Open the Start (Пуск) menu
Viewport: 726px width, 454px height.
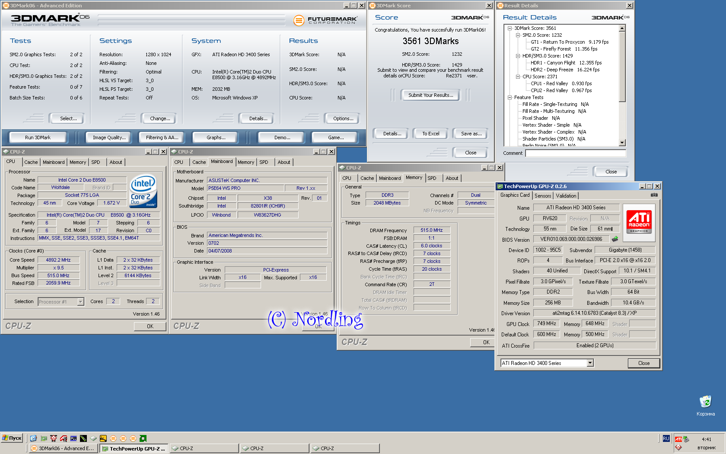[x=12, y=438]
